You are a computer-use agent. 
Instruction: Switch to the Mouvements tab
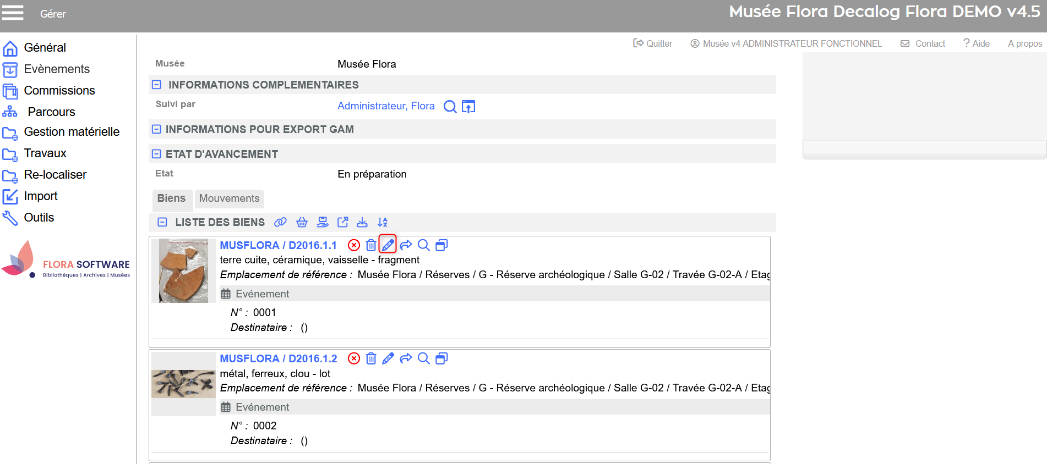(229, 198)
